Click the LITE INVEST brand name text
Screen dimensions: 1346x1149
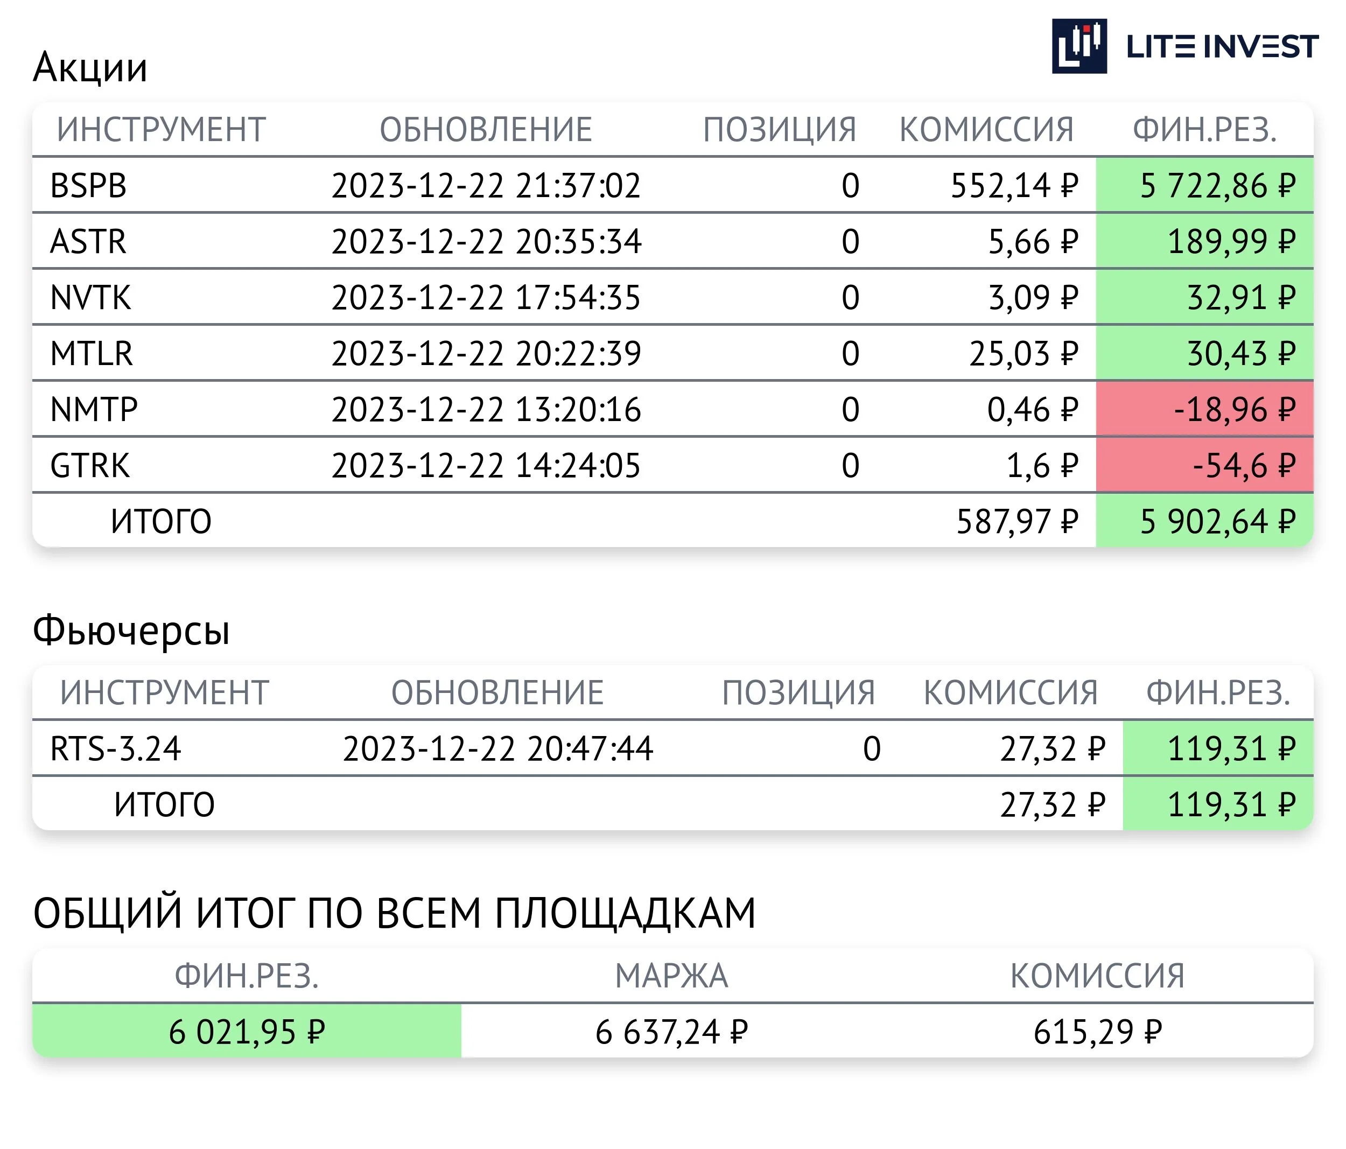click(1222, 47)
